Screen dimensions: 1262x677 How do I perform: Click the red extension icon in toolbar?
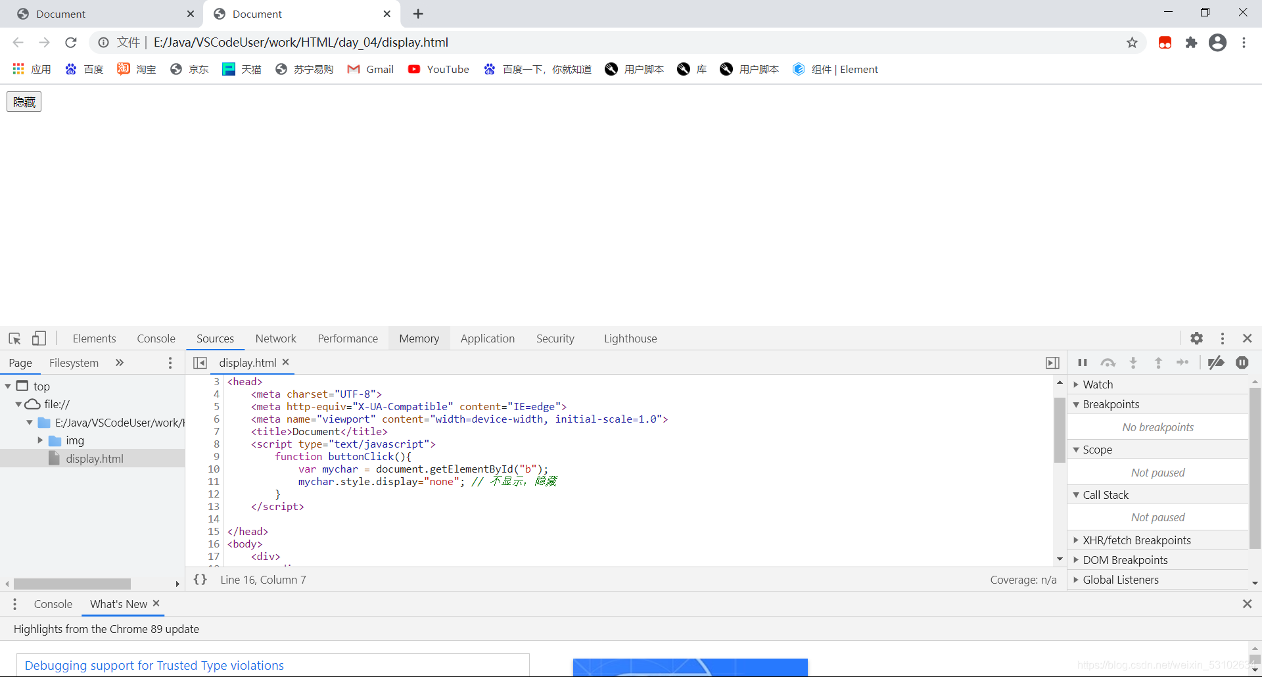pos(1165,43)
